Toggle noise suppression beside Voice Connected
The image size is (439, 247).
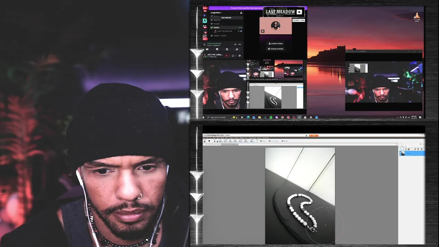235,44
